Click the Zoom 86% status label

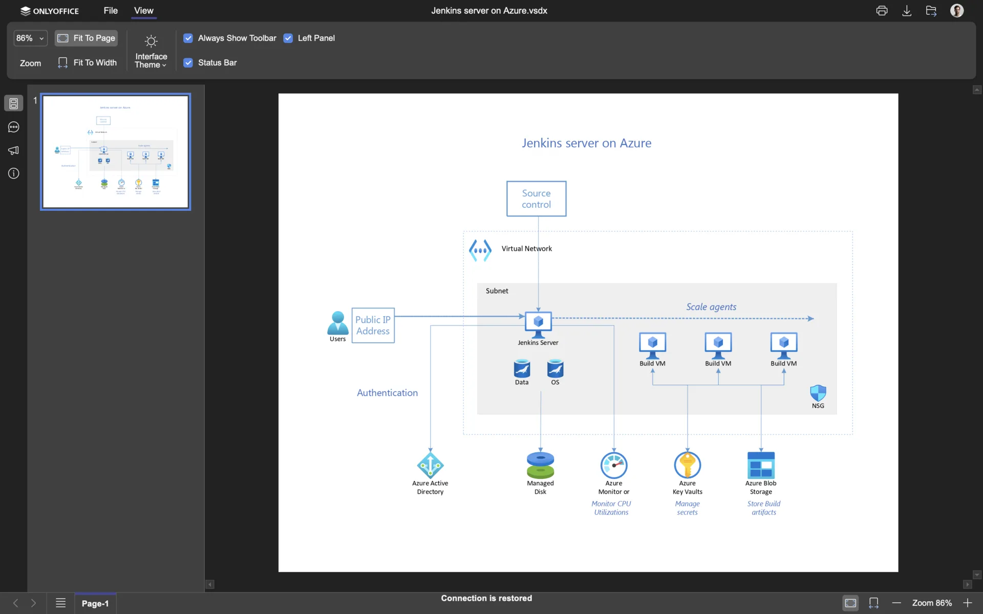(932, 603)
